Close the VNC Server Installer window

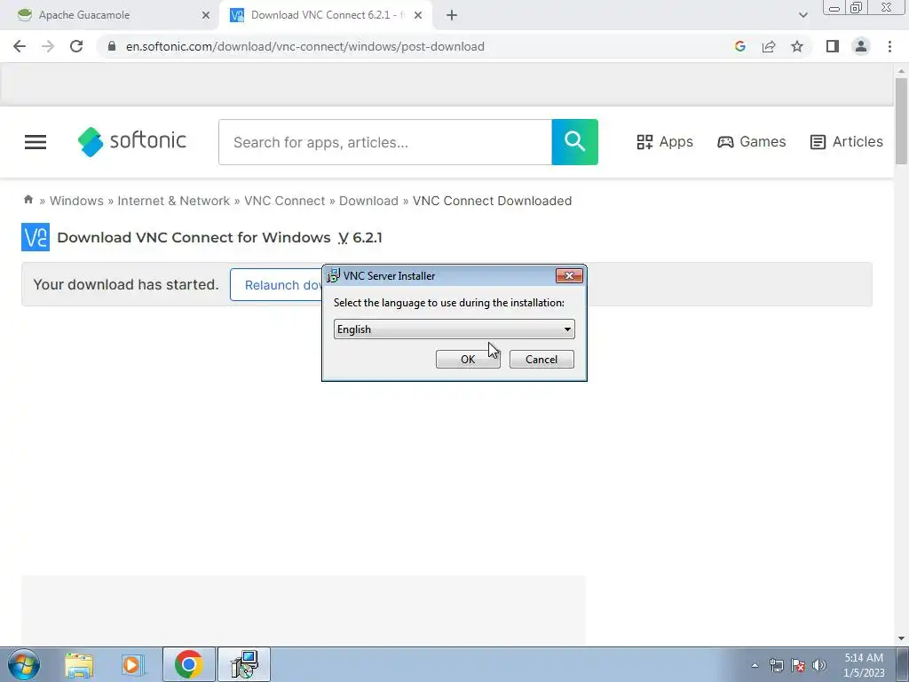[x=569, y=275]
